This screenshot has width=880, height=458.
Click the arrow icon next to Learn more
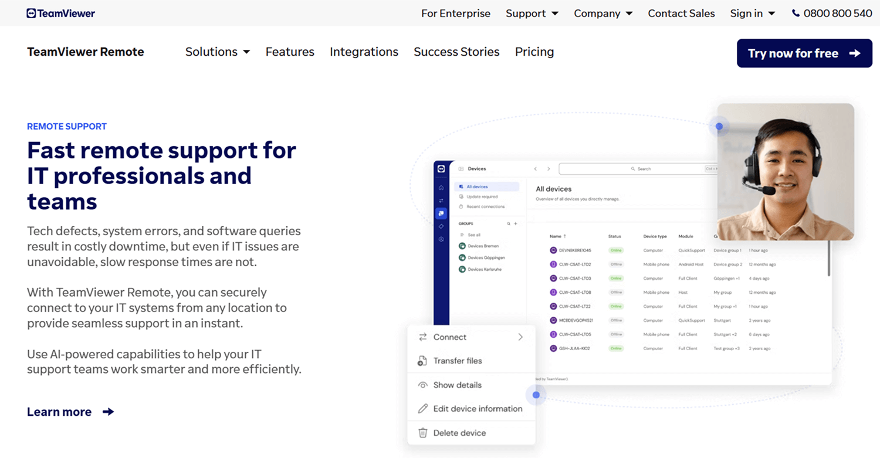(x=108, y=412)
